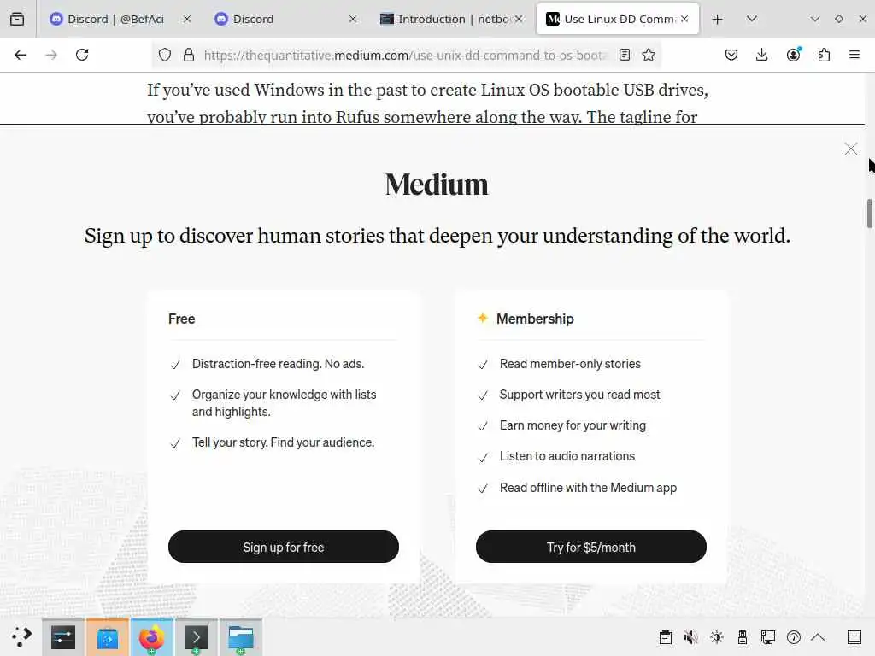Screen dimensions: 875x656
Task: Open extensions puzzle icon
Action: point(824,55)
